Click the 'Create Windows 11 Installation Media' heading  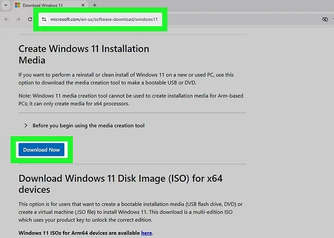[x=83, y=54]
